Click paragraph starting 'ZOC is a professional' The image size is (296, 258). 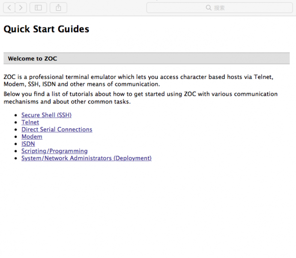[138, 81]
